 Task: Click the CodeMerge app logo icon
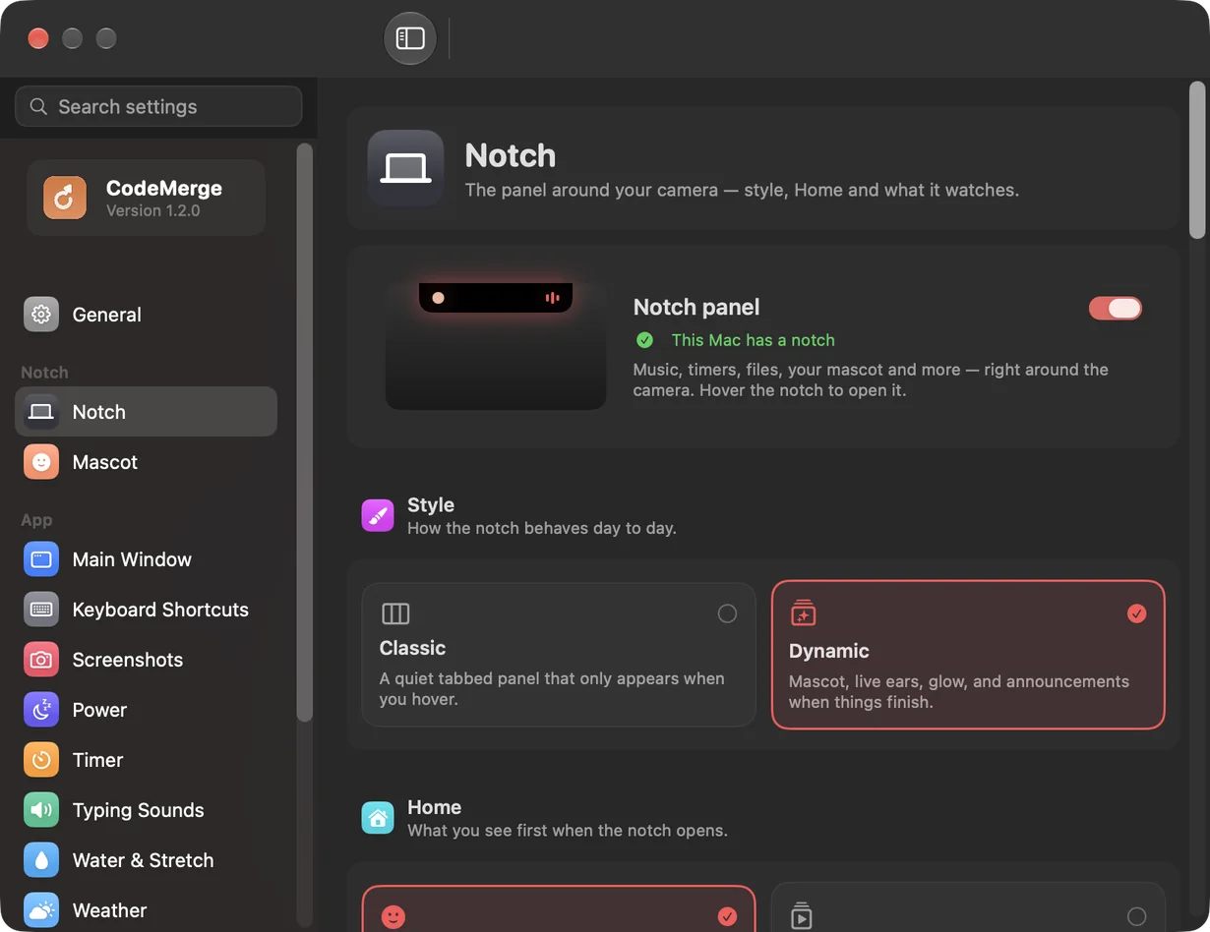coord(65,198)
